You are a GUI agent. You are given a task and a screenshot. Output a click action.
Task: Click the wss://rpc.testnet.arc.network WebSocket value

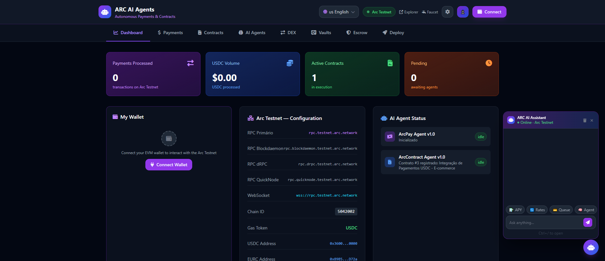click(326, 195)
